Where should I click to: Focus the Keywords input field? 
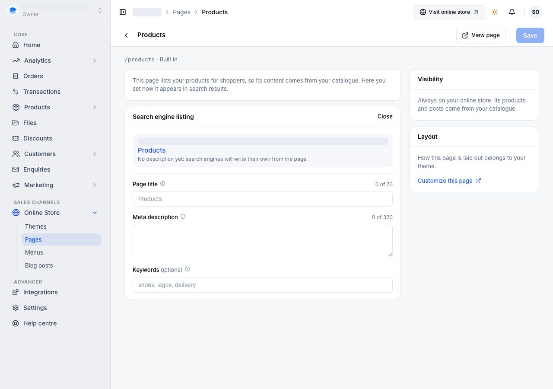click(x=263, y=285)
